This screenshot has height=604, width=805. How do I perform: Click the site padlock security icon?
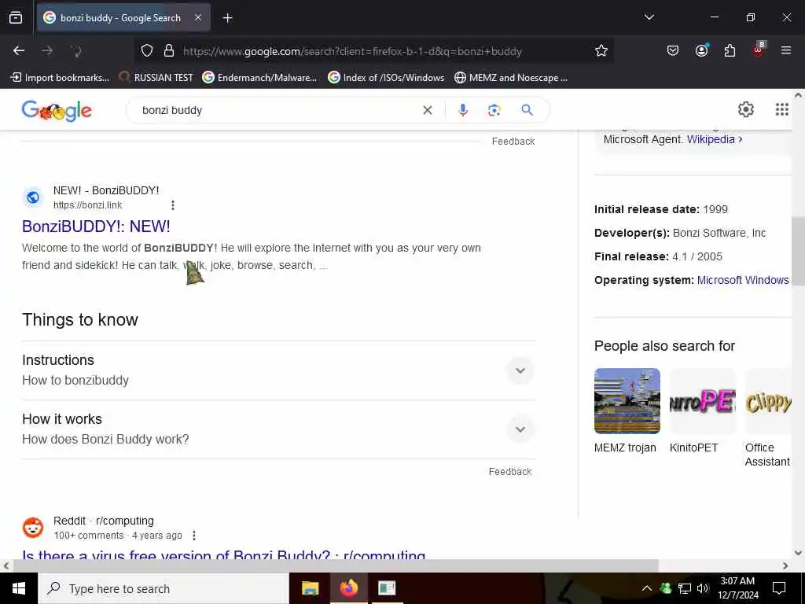pyautogui.click(x=169, y=50)
